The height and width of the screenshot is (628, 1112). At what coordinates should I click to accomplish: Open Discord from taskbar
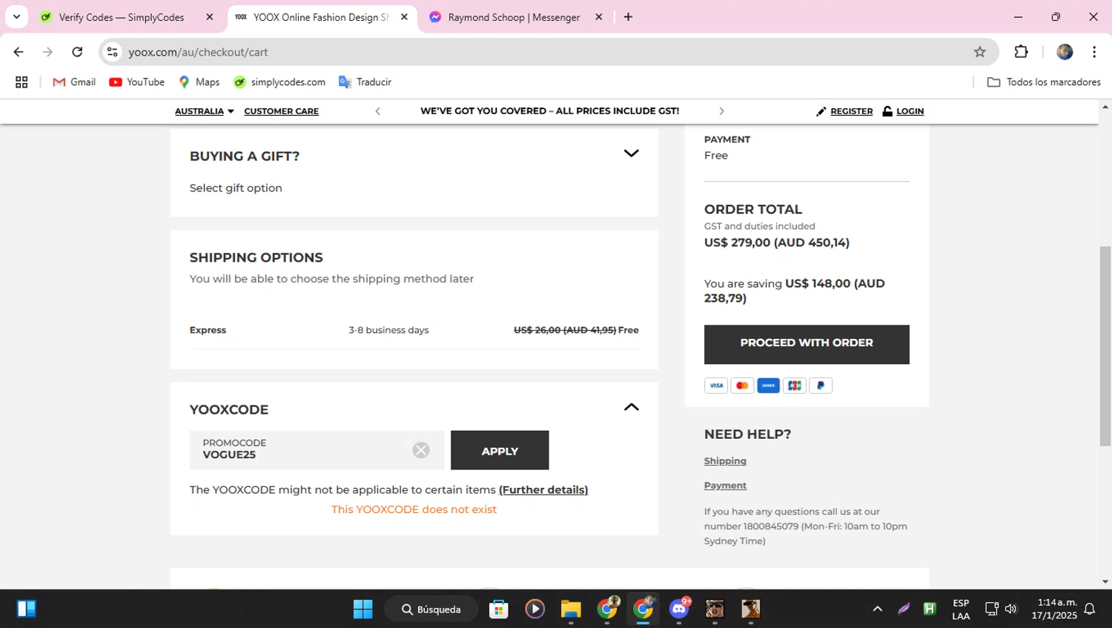tap(679, 609)
